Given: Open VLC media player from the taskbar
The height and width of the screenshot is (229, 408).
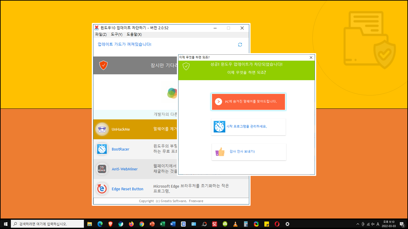Looking at the screenshot, I should pos(235,224).
